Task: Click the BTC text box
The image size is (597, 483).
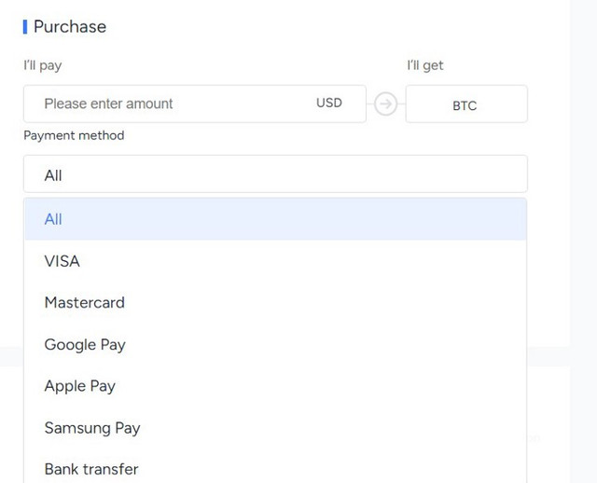Action: point(466,103)
